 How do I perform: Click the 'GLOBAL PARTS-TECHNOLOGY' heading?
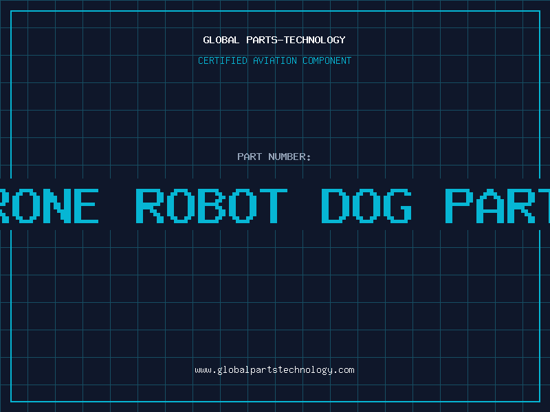pyautogui.click(x=274, y=40)
